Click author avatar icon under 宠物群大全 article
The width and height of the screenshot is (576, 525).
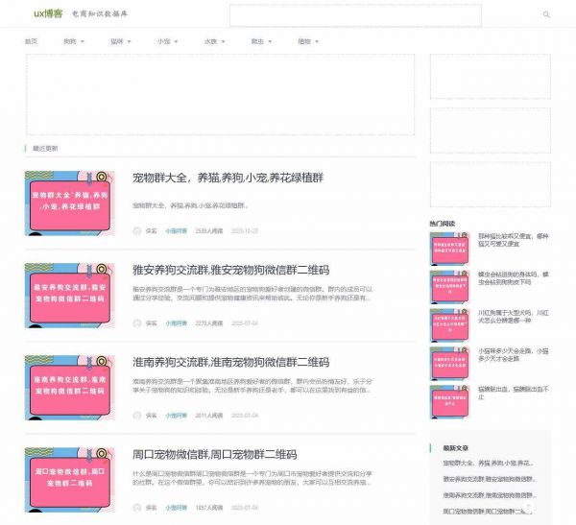tap(137, 231)
